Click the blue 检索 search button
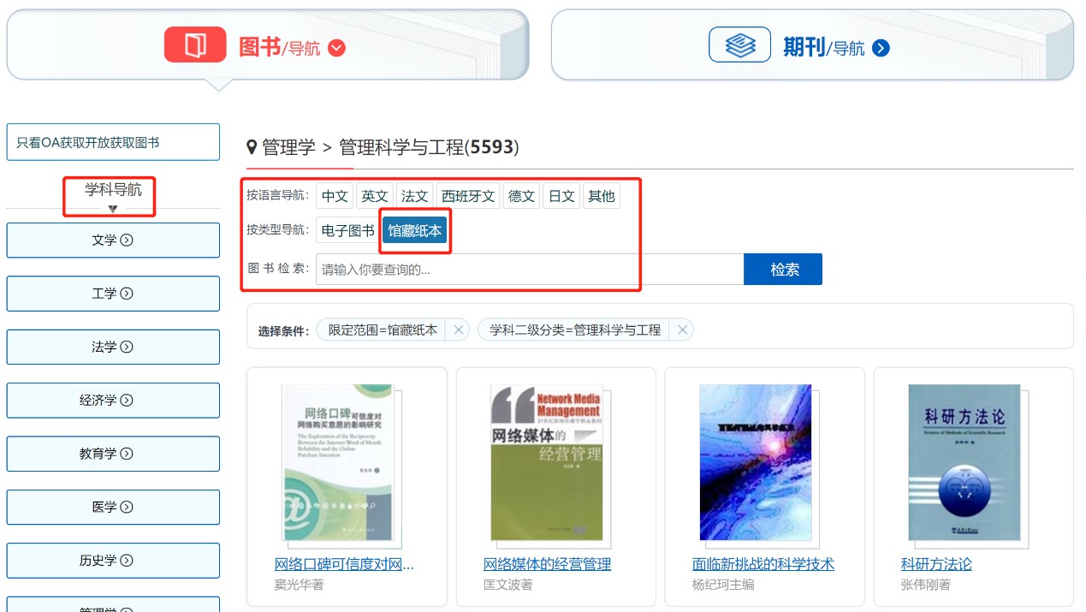Viewport: 1086px width, 612px height. [783, 270]
